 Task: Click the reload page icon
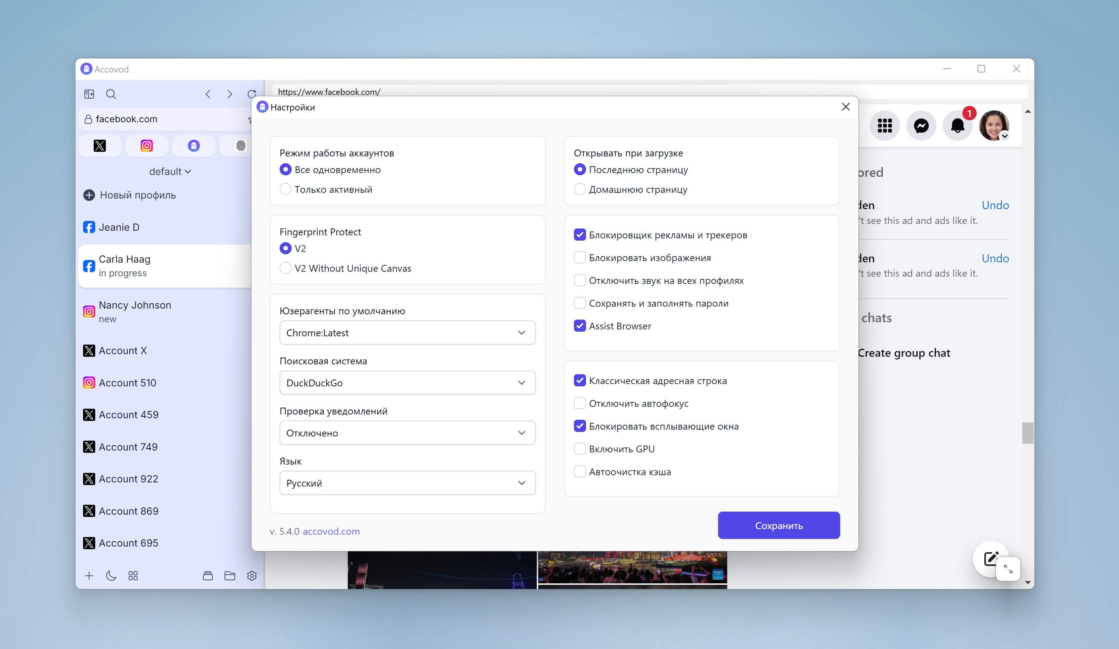tap(251, 94)
